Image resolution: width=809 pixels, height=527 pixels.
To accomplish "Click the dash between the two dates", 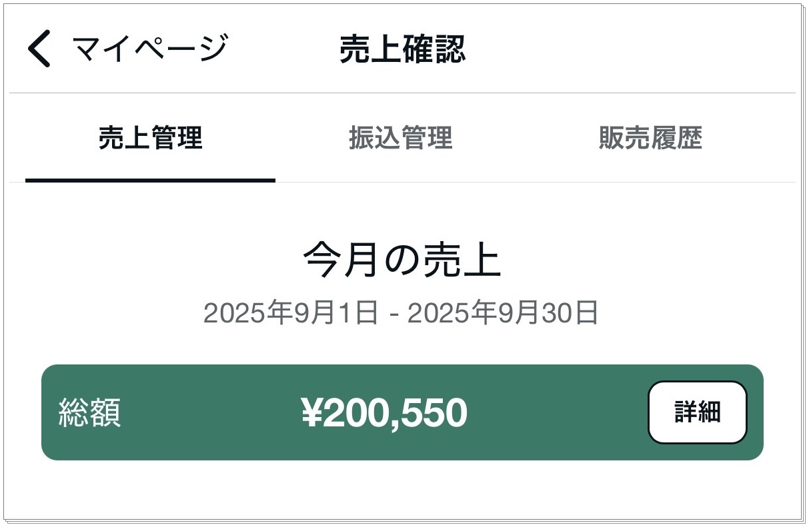I will click(393, 314).
